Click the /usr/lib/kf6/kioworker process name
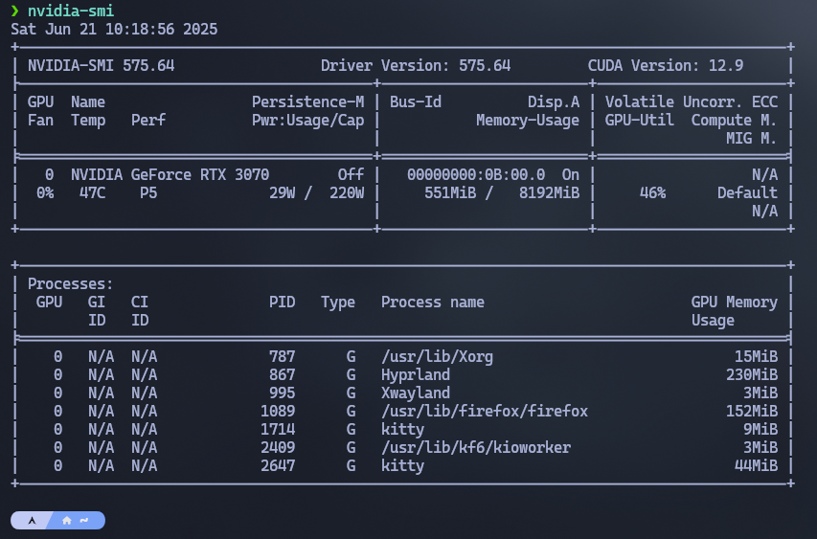The image size is (817, 539). 476,448
